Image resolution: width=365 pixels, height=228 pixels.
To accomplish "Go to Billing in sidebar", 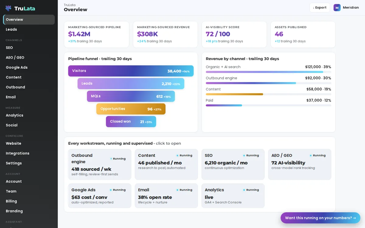I will [x=29, y=201].
